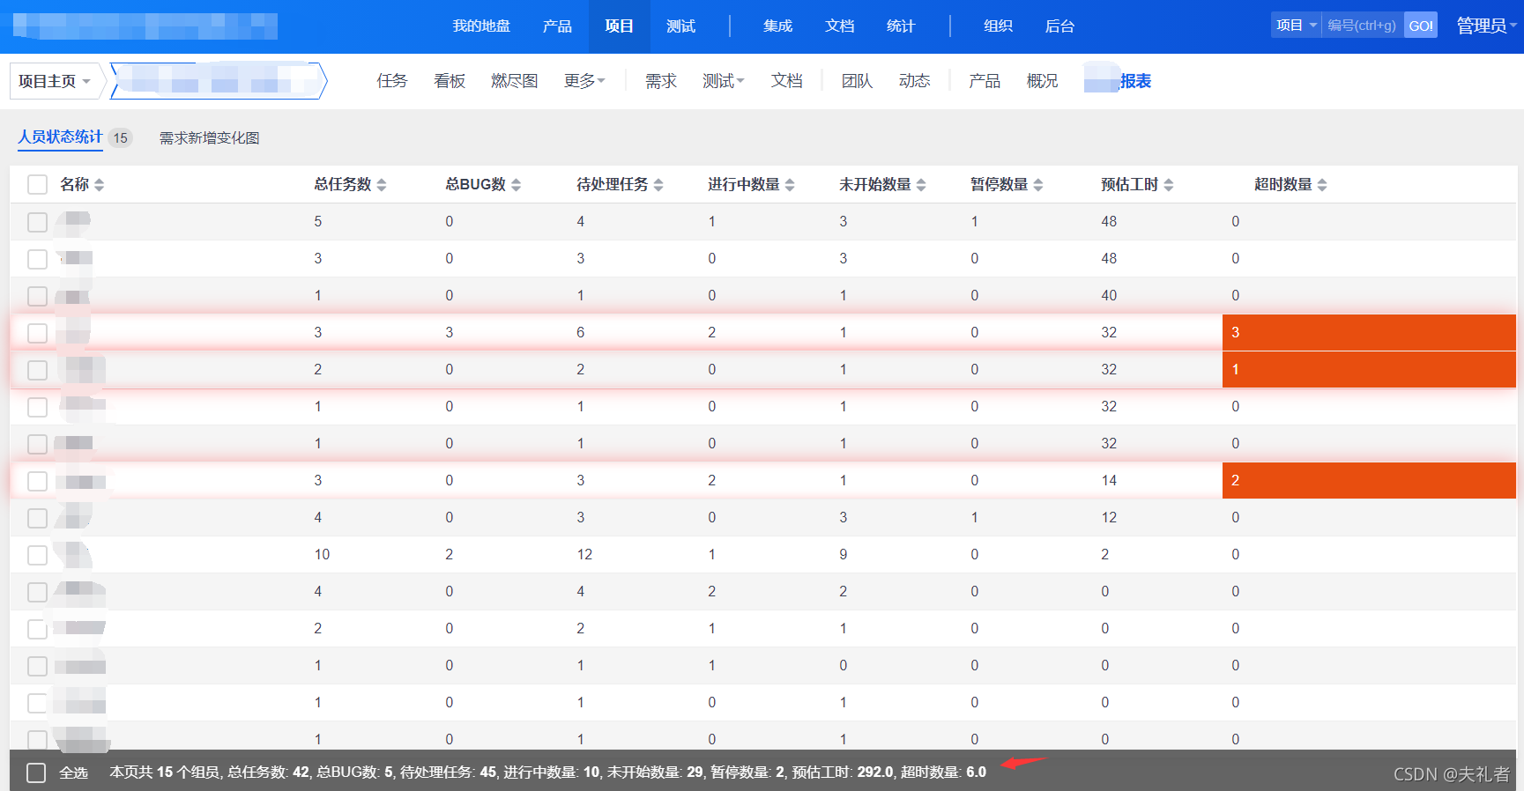1524x791 pixels.
Task: Open 统计 in top navigation
Action: click(901, 26)
